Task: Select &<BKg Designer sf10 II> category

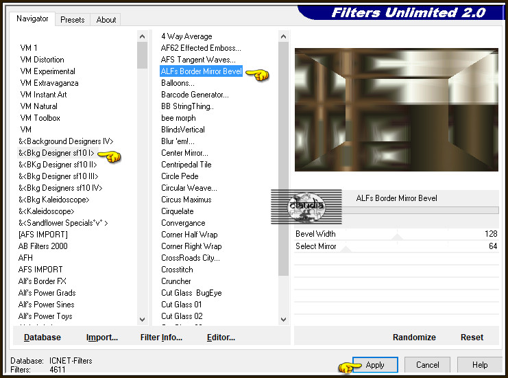Action: [58, 165]
